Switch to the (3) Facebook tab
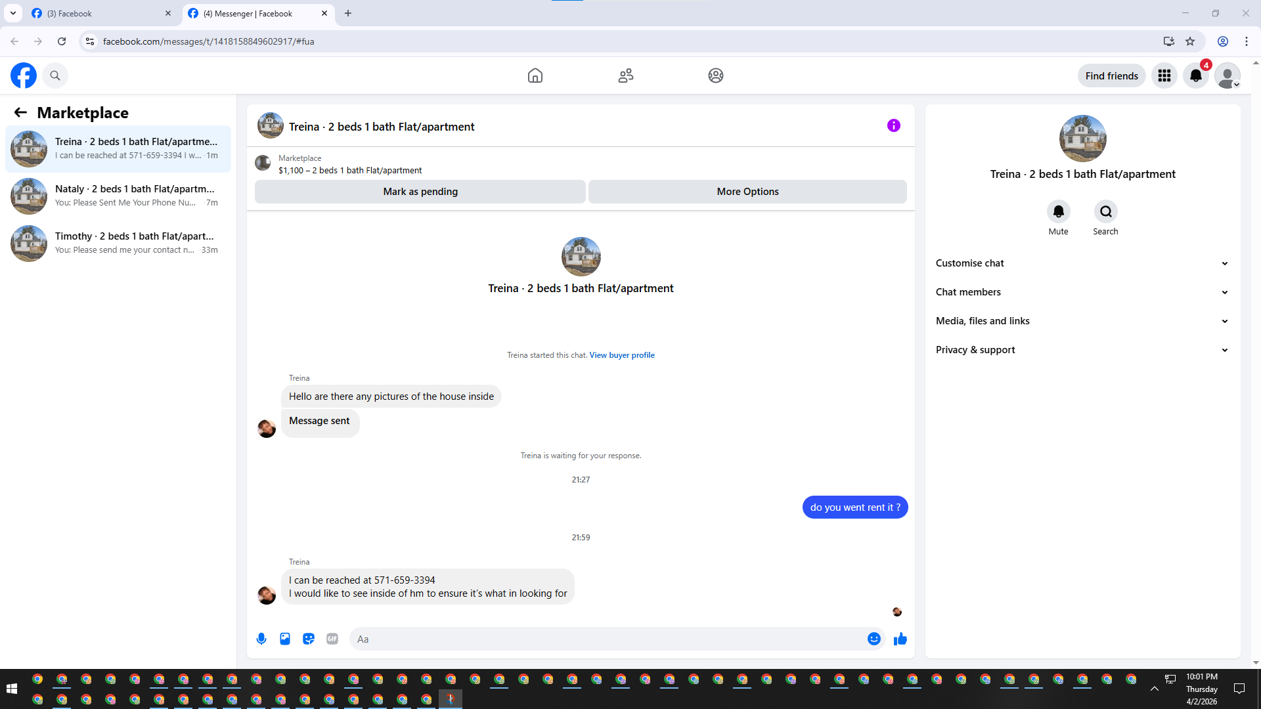Image resolution: width=1261 pixels, height=709 pixels. click(x=102, y=13)
